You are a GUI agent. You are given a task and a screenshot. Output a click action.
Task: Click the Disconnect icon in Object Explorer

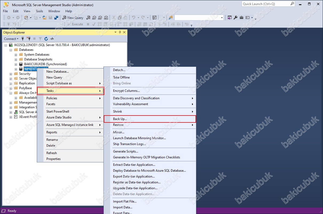[x=29, y=39]
